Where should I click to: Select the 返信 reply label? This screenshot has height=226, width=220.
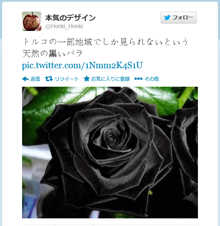pyautogui.click(x=35, y=79)
